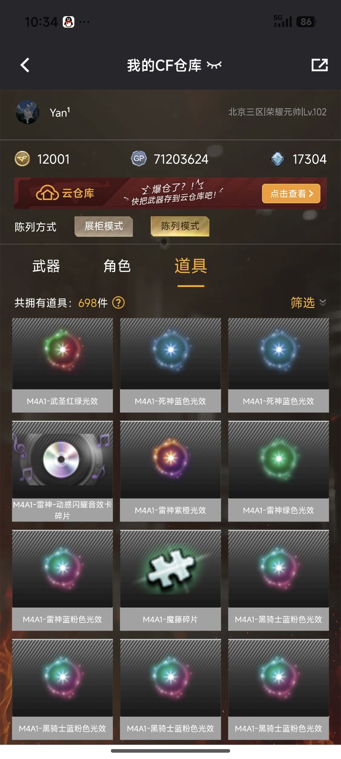
Task: Tap the blue diamond currency icon
Action: (277, 159)
